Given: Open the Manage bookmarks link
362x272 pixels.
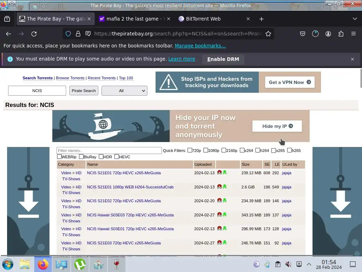Looking at the screenshot, I should tap(200, 46).
